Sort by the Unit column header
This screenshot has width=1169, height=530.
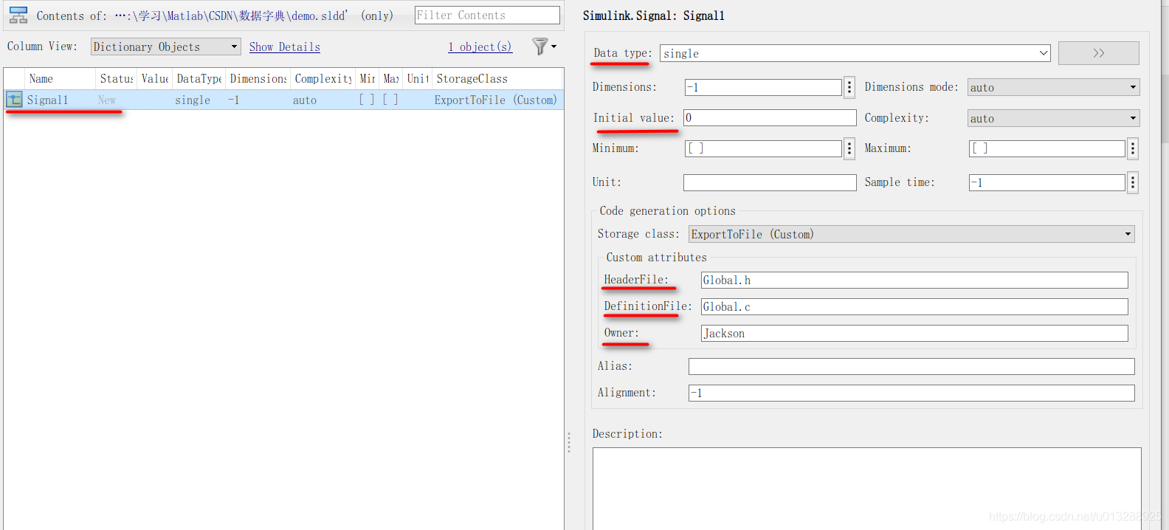click(418, 78)
